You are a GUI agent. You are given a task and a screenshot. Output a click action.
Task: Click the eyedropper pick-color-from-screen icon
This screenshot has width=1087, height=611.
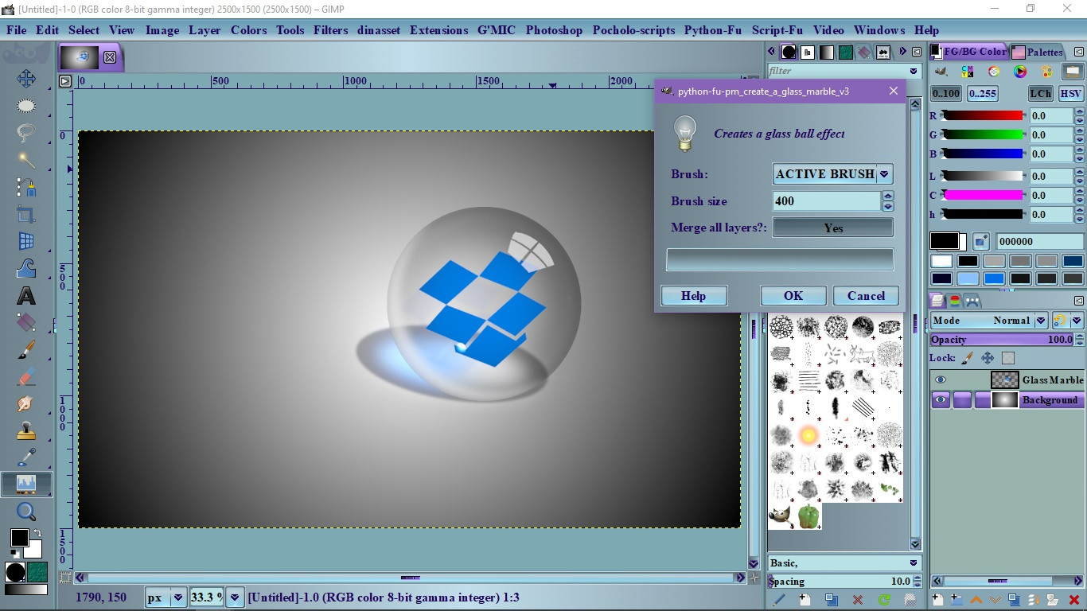(x=981, y=241)
